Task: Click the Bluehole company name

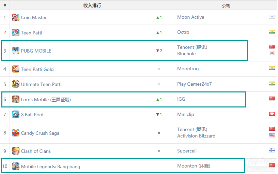Action: [186, 54]
